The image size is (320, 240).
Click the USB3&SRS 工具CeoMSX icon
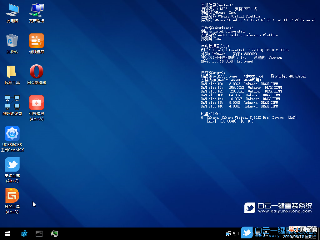click(x=12, y=139)
